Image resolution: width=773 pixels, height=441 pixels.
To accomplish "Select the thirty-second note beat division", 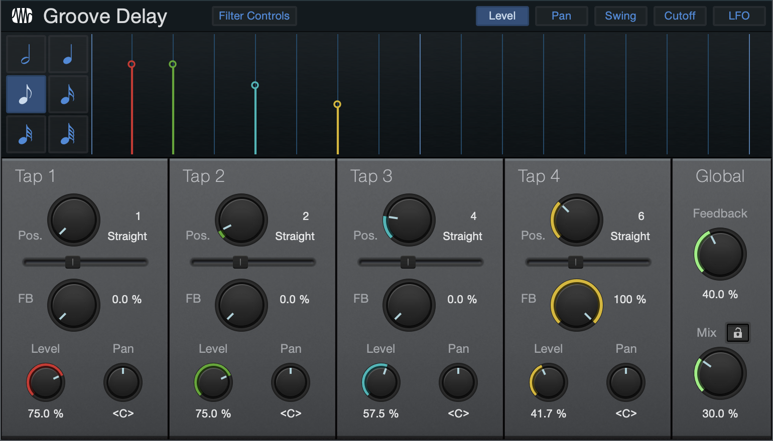I will click(26, 134).
